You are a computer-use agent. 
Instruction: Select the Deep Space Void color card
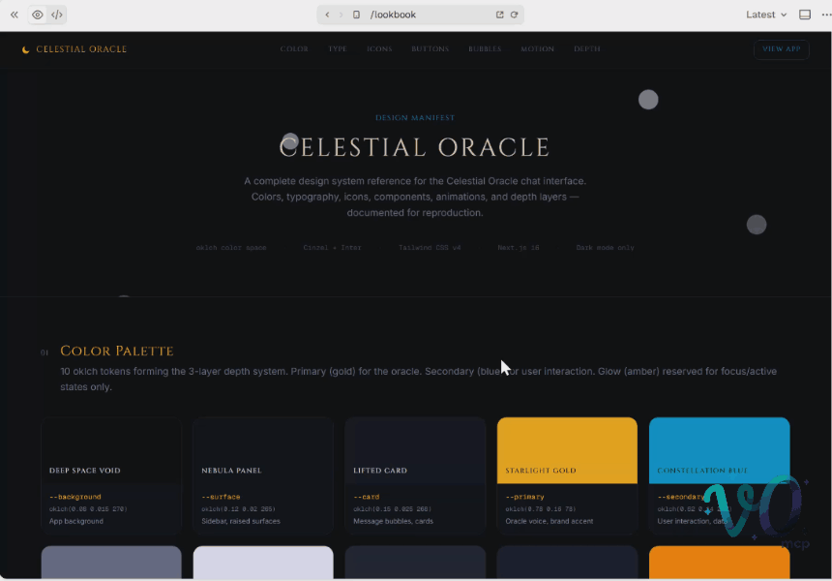[x=111, y=475]
